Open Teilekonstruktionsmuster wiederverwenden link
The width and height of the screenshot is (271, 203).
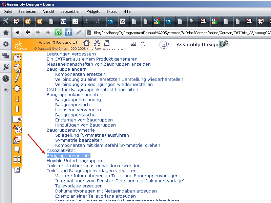pos(93,165)
